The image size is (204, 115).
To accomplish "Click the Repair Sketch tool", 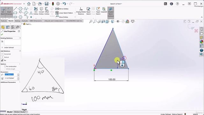I will [89, 11].
